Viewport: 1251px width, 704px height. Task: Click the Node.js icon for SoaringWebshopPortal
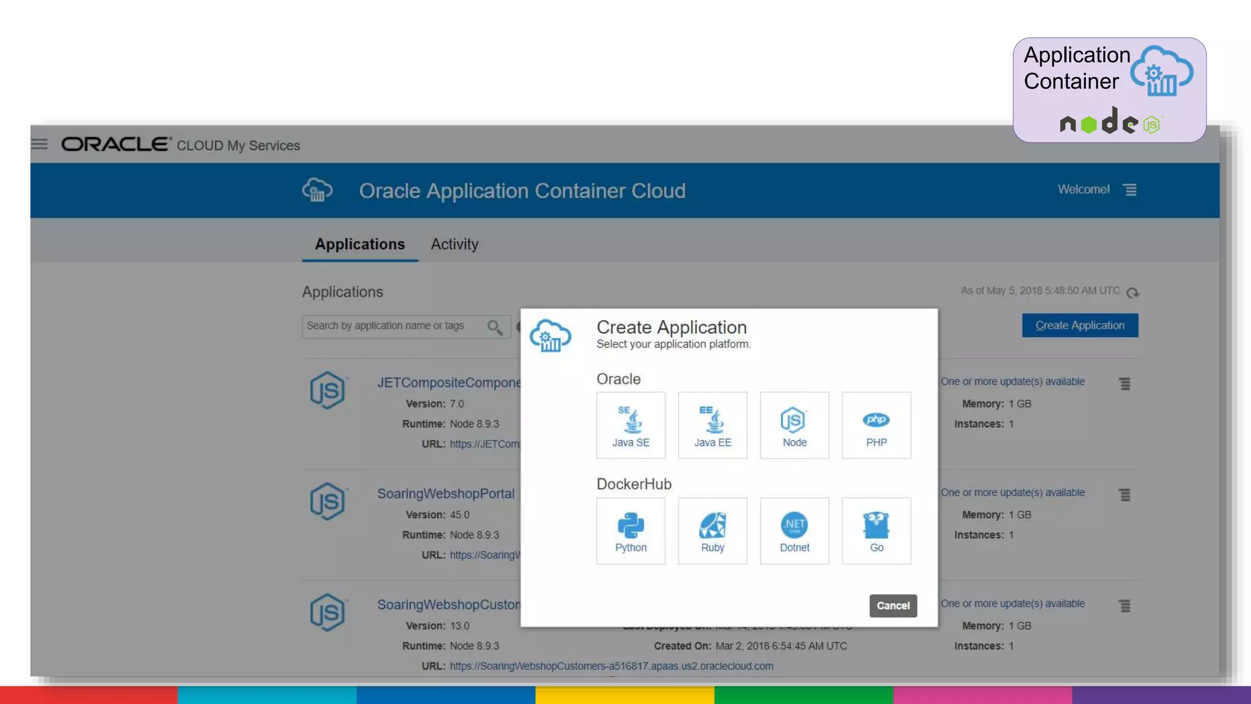pos(328,502)
